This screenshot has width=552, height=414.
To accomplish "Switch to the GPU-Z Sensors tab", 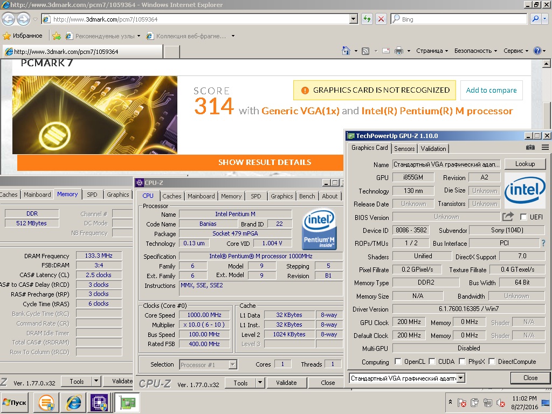I will click(x=404, y=149).
